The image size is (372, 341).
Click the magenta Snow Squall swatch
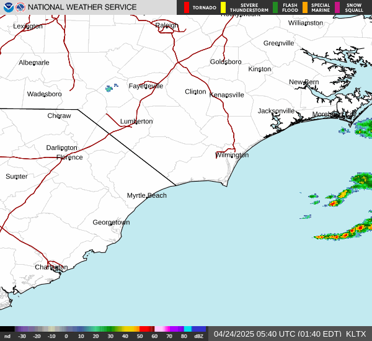click(337, 7)
